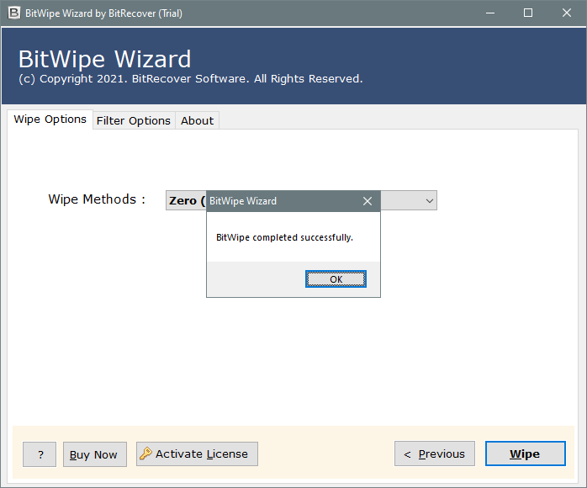The width and height of the screenshot is (587, 488).
Task: Open the About tab
Action: click(197, 120)
